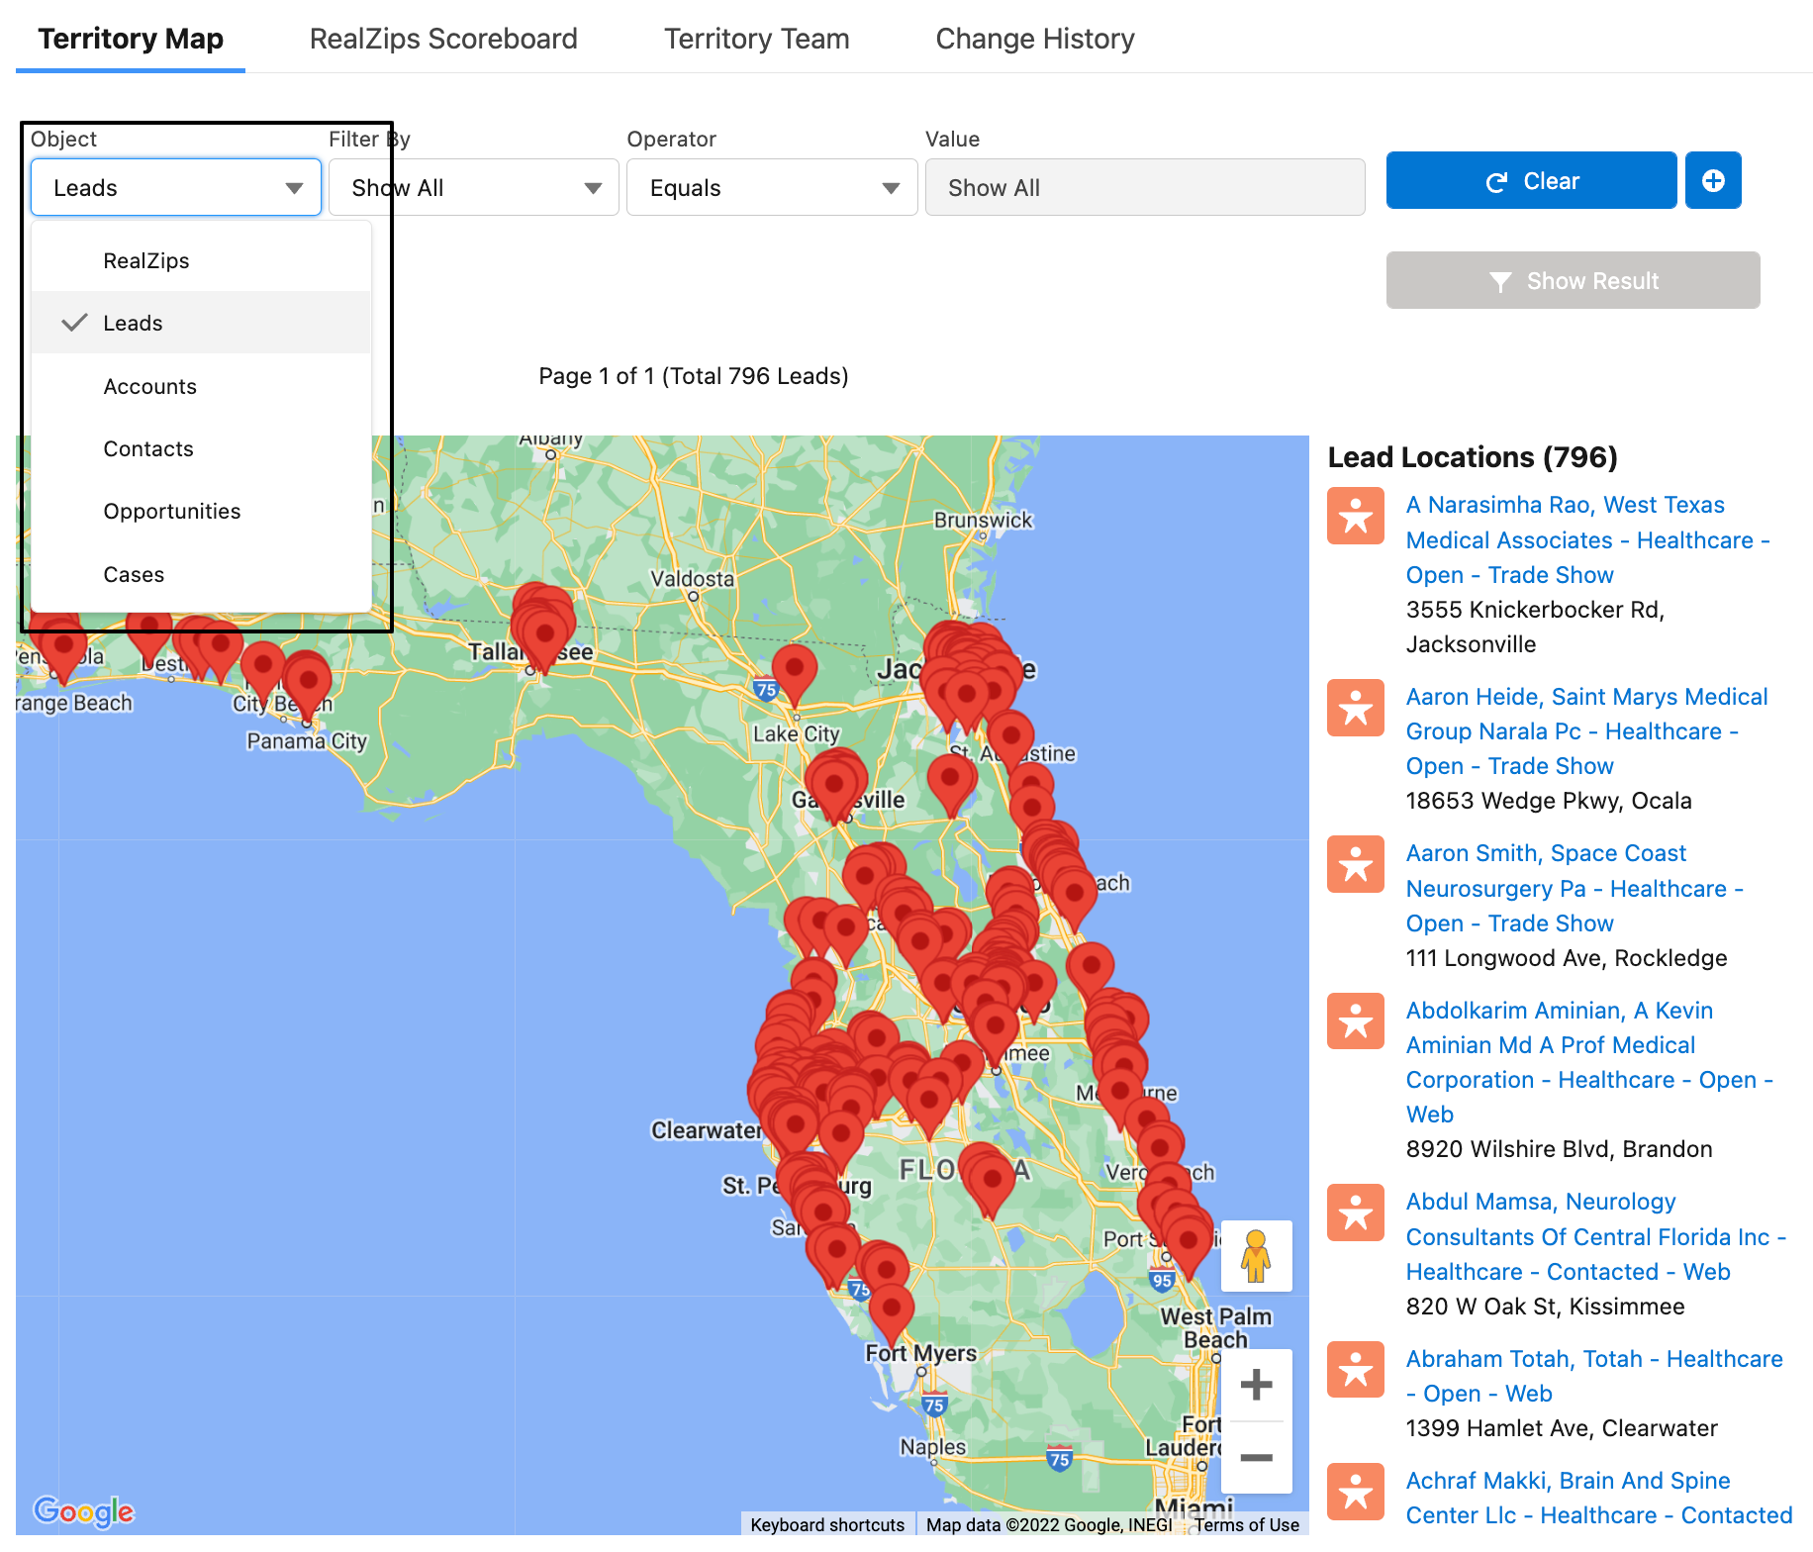1813x1552 pixels.
Task: Click the plus icon to add filter
Action: coord(1713,181)
